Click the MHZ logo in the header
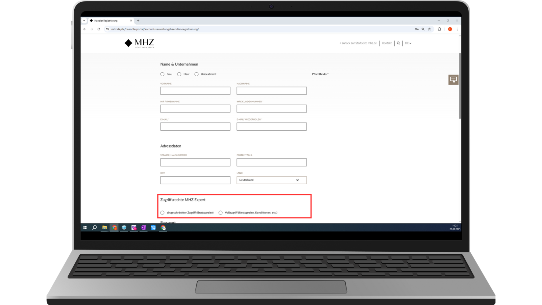The height and width of the screenshot is (305, 542). [x=139, y=43]
